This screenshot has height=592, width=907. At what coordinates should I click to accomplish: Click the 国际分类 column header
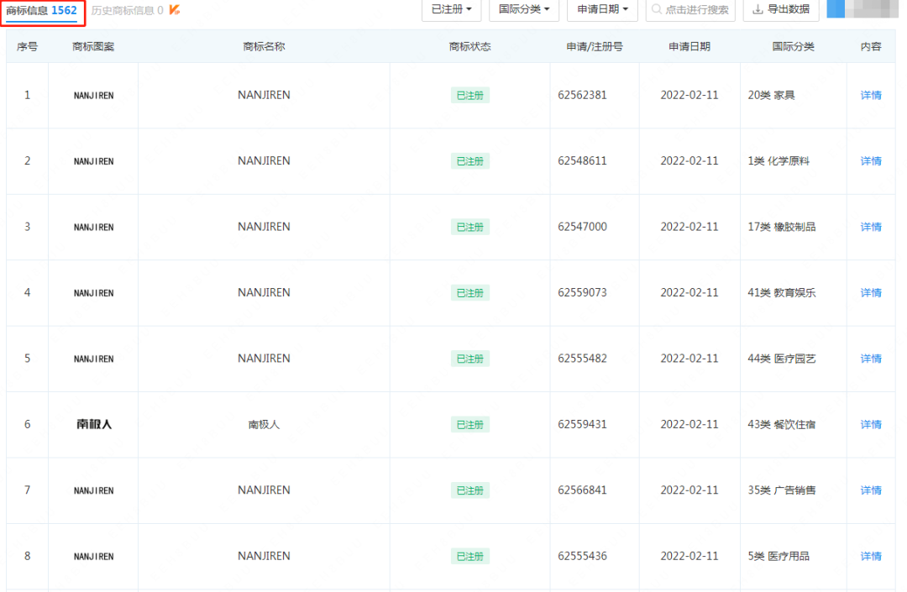(793, 47)
